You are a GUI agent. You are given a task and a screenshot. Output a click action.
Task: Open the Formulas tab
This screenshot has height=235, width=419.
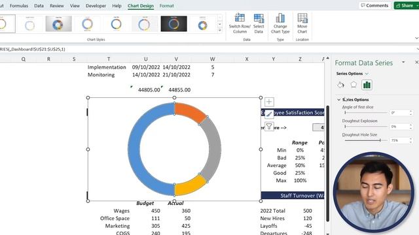(x=19, y=6)
